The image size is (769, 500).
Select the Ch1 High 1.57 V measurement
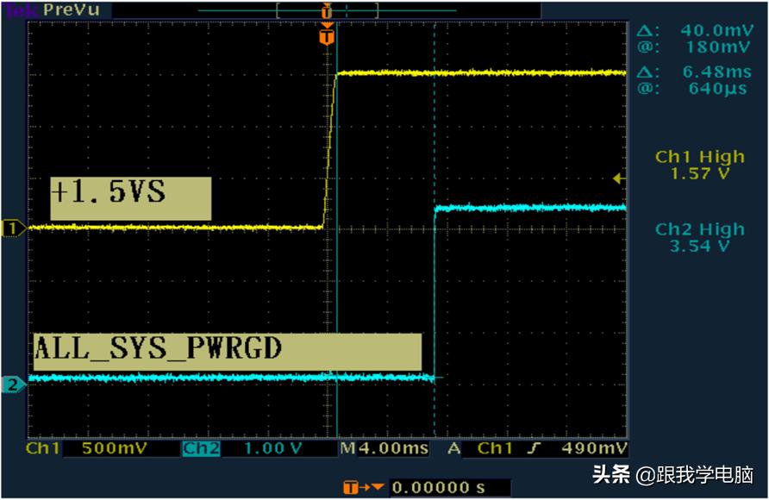tap(699, 166)
